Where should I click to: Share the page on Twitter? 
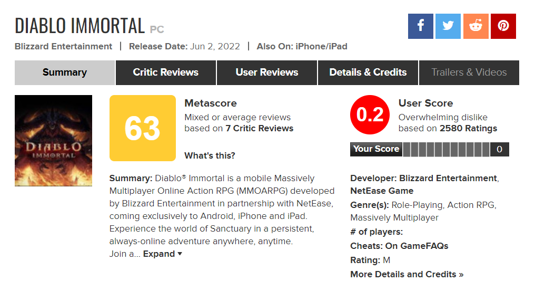click(448, 26)
